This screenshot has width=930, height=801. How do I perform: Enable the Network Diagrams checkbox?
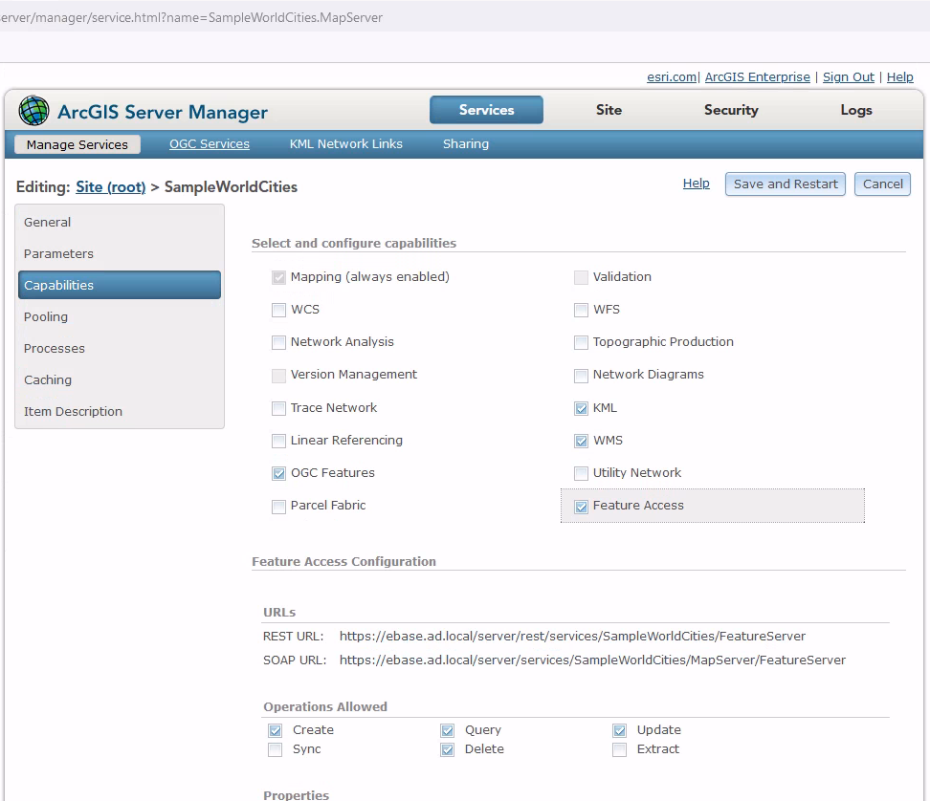582,375
